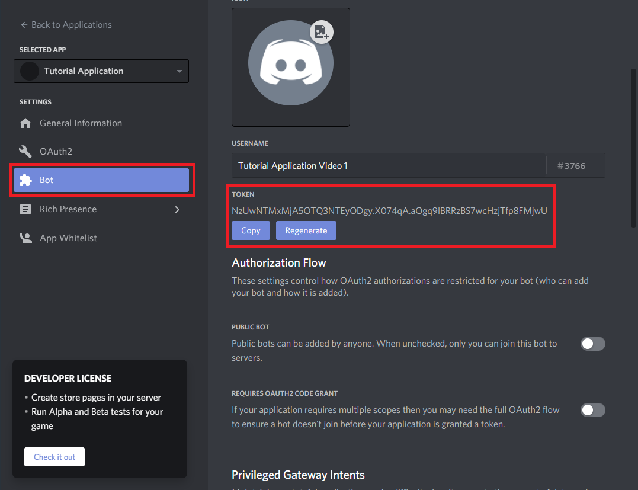Viewport: 638px width, 490px height.
Task: Click the Check it out button
Action: point(54,457)
